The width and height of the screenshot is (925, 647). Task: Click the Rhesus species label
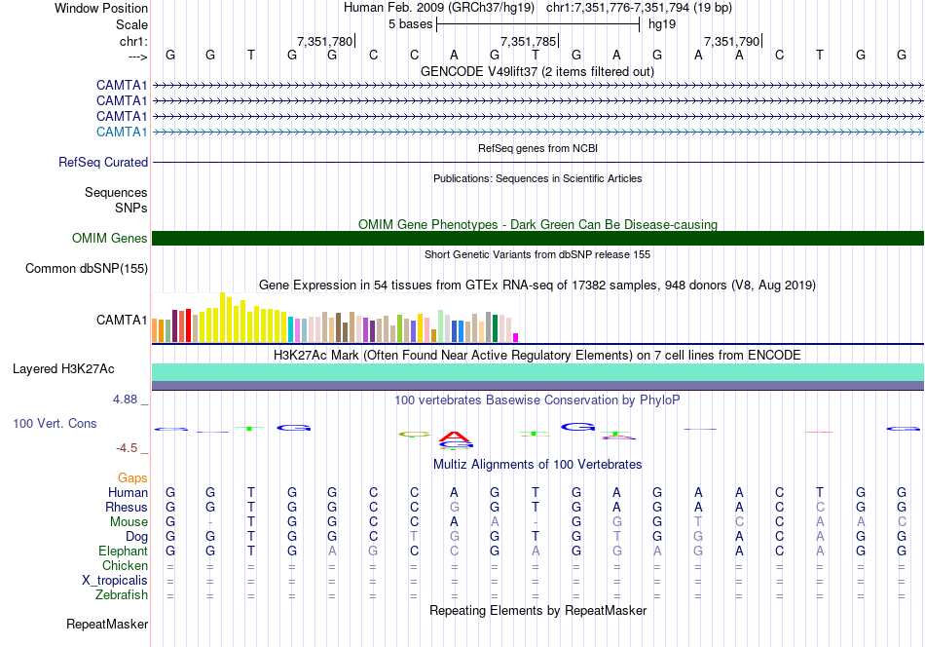point(127,507)
